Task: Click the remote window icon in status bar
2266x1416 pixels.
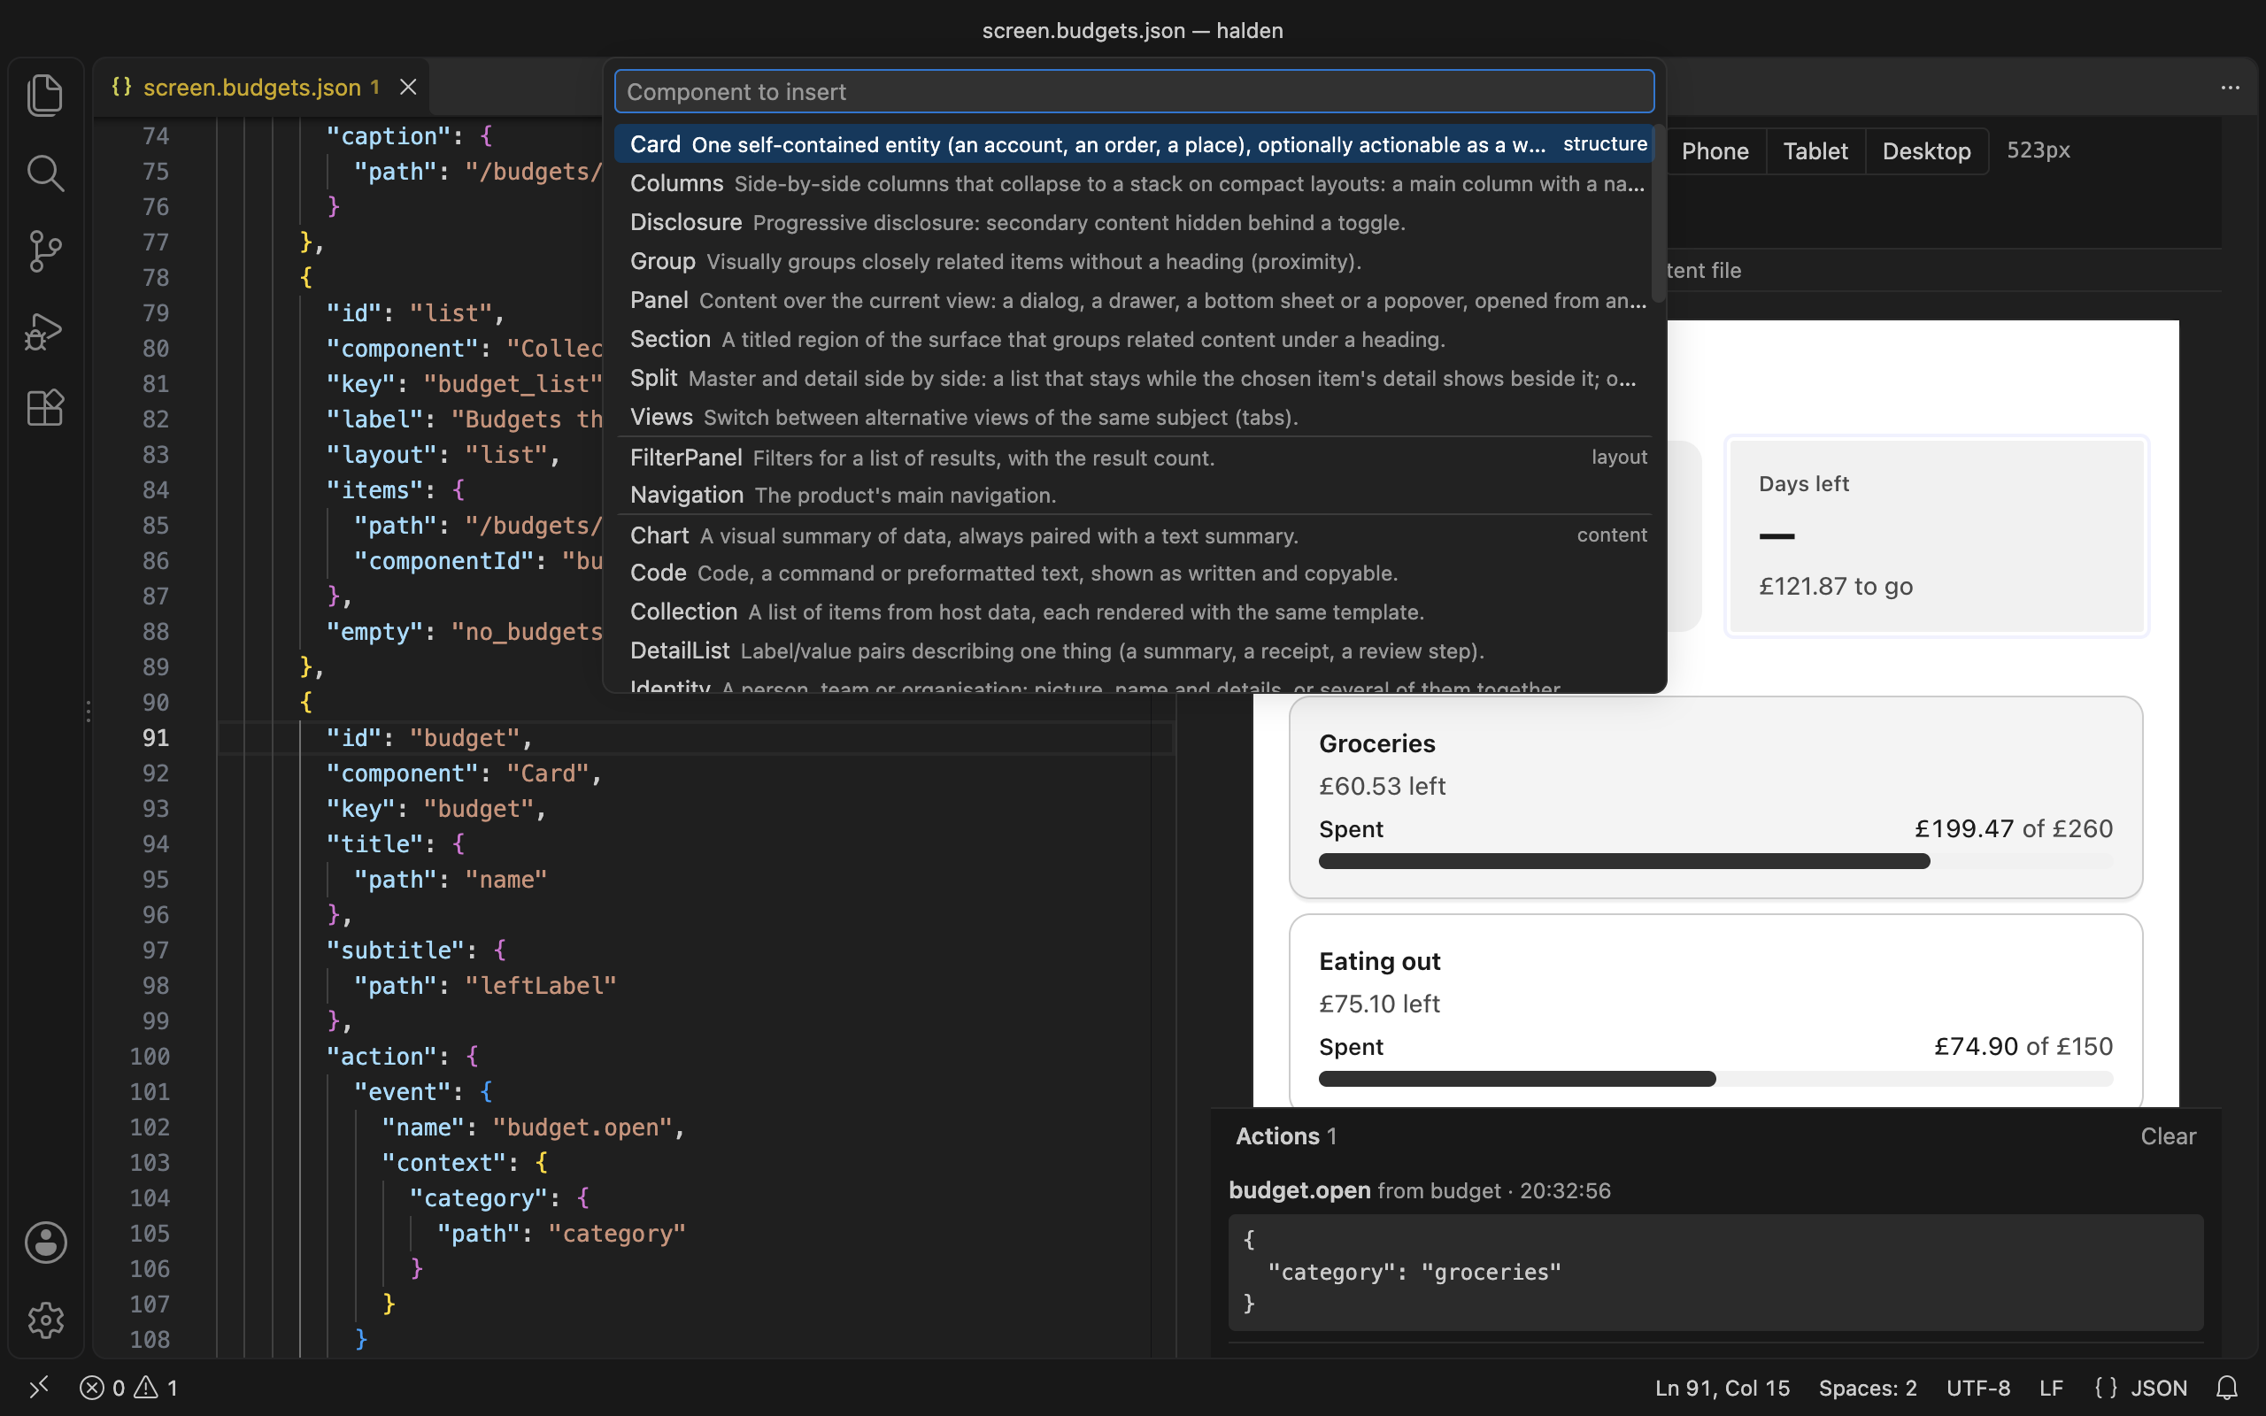Action: [38, 1387]
